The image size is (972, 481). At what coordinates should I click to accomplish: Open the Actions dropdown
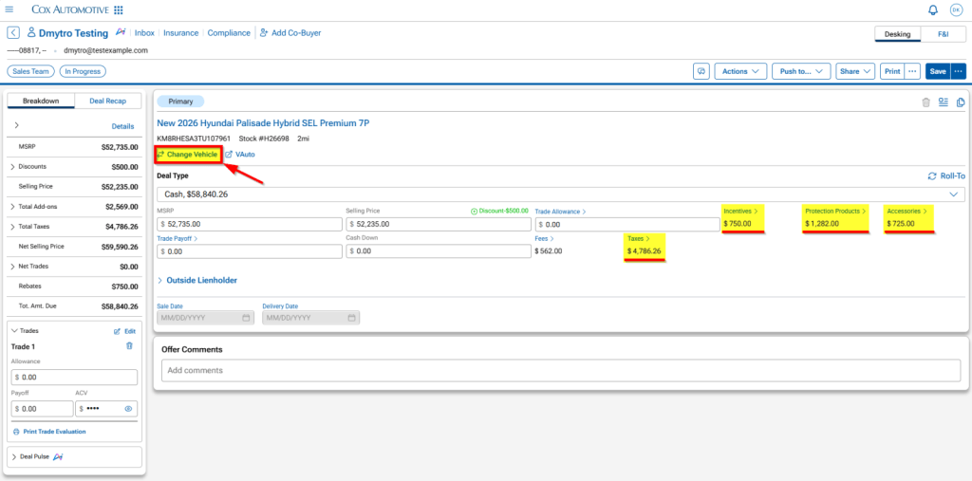[740, 71]
